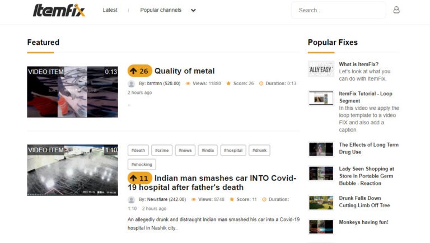The width and height of the screenshot is (430, 243).
Task: Click Score: 26 text
Action: pyautogui.click(x=244, y=83)
